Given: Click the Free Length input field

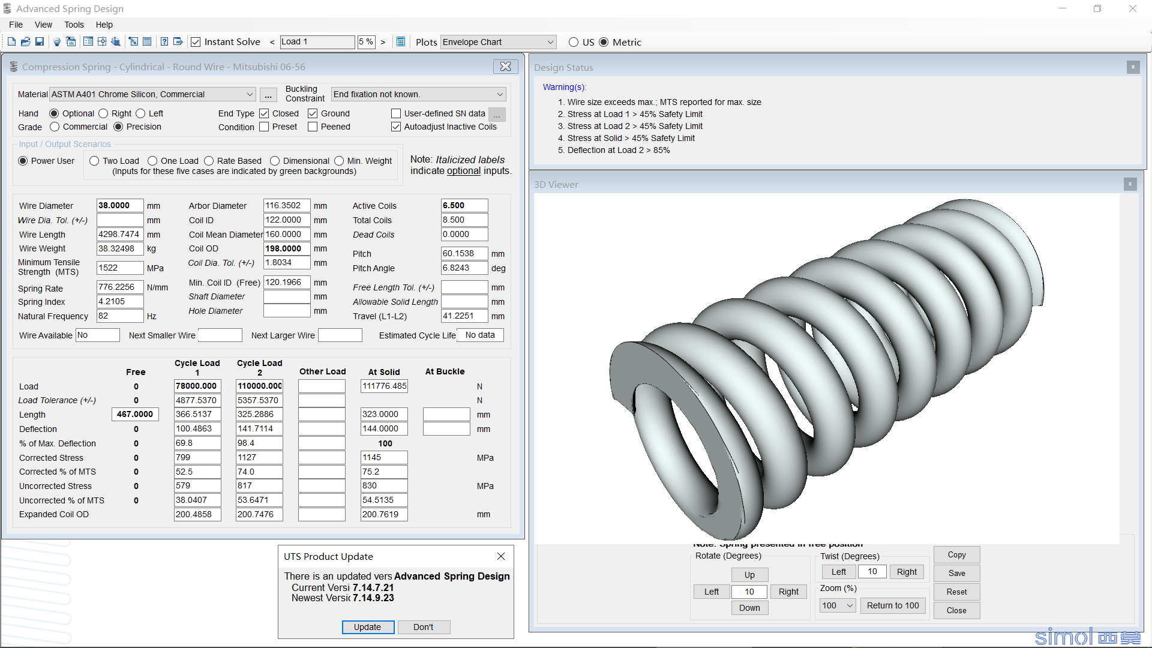Looking at the screenshot, I should [x=135, y=414].
